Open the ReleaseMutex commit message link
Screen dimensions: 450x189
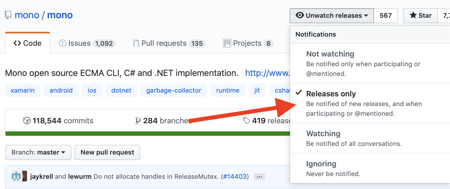[x=156, y=177]
